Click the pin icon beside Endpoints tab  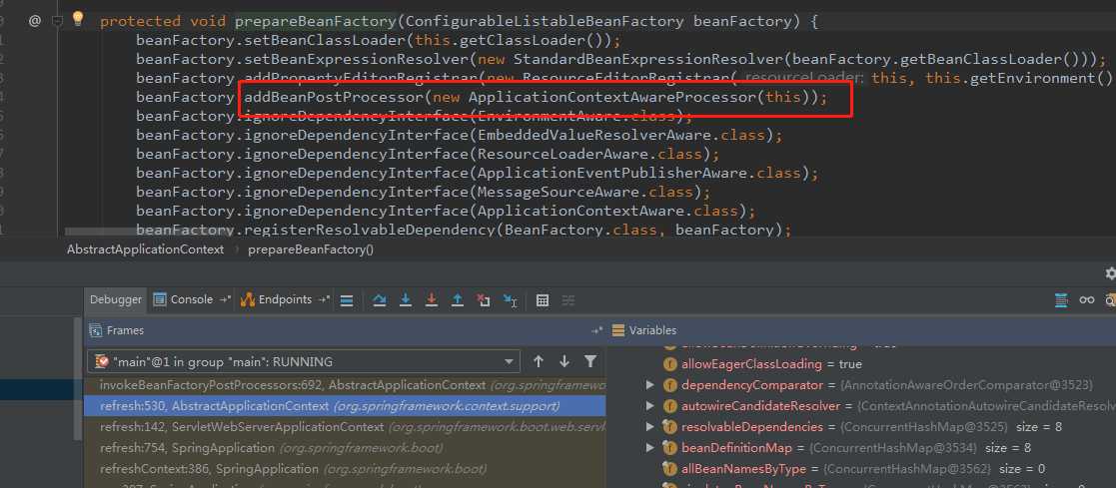pos(324,300)
